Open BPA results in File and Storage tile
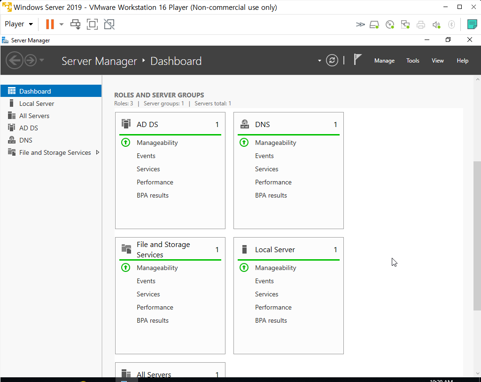Screen dimensions: 481x382 click(x=153, y=320)
